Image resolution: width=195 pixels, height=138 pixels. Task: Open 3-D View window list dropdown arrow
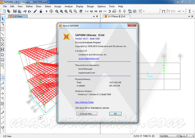tap(94, 16)
